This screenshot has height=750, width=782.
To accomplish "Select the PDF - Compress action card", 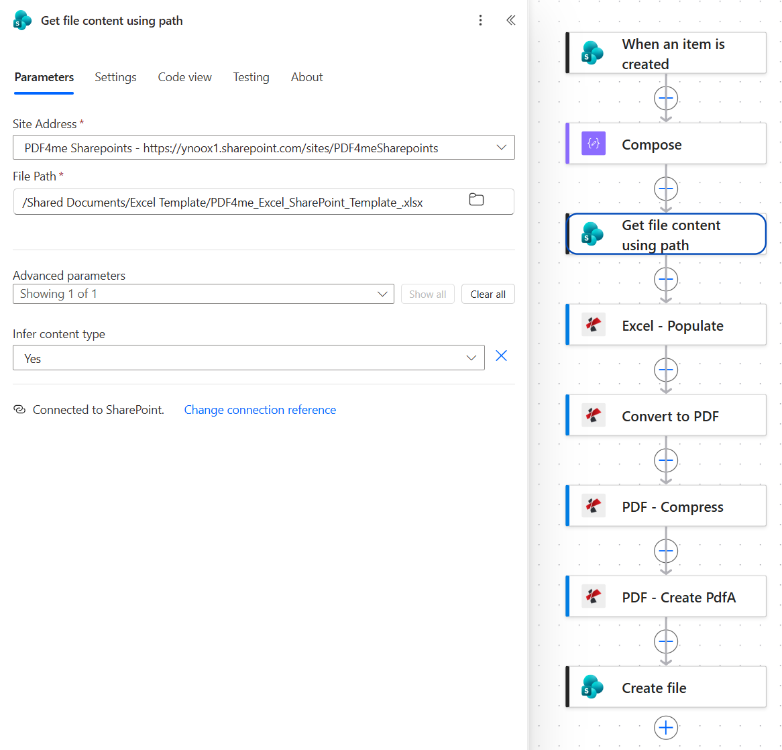I will [x=666, y=506].
